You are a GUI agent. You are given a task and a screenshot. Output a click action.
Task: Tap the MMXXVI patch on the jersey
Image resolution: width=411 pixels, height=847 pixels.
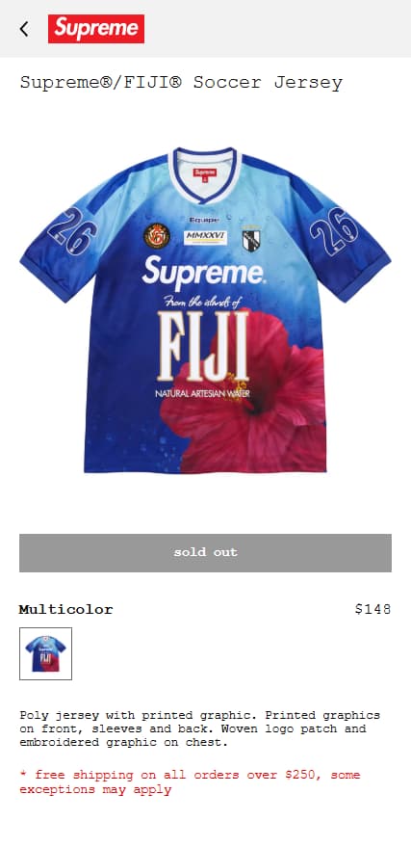point(205,237)
